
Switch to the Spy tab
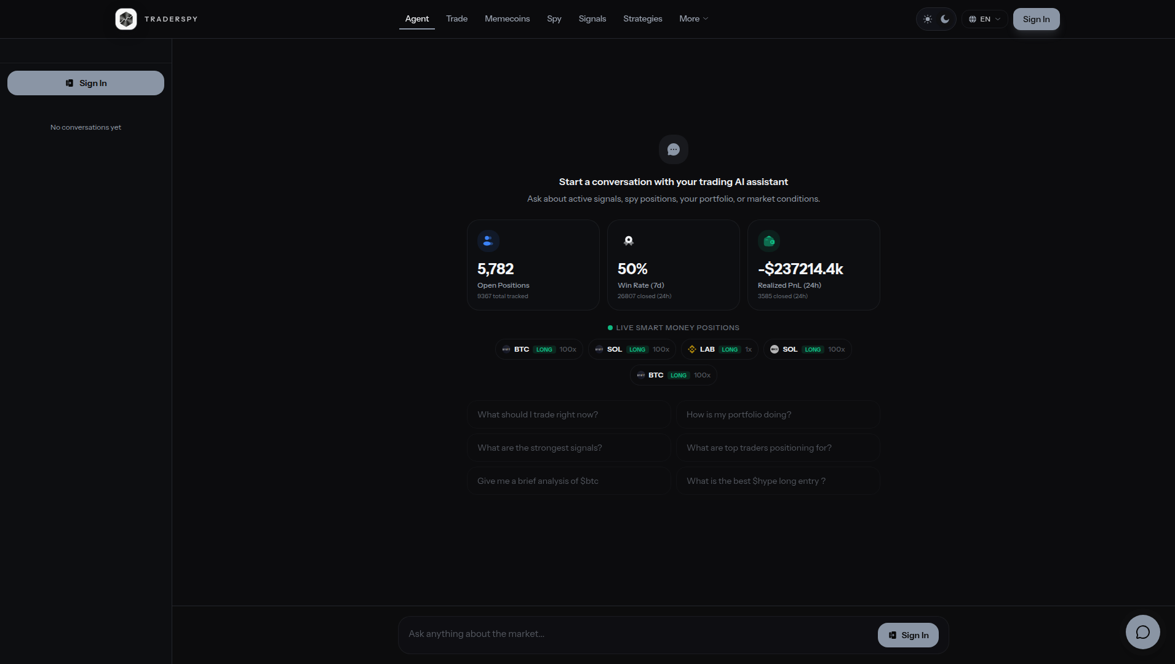point(554,19)
